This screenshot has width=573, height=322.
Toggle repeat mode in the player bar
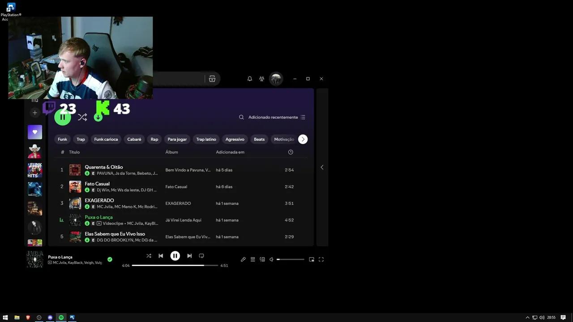[201, 256]
